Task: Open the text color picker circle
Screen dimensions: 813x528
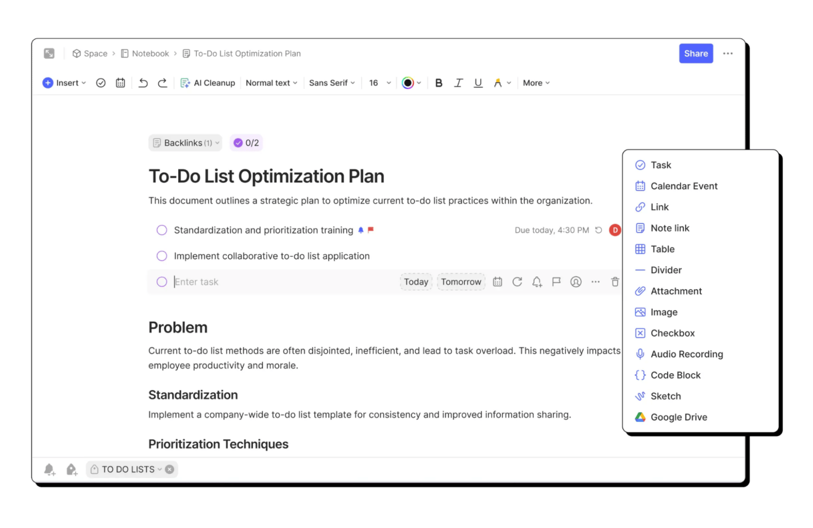Action: [408, 83]
